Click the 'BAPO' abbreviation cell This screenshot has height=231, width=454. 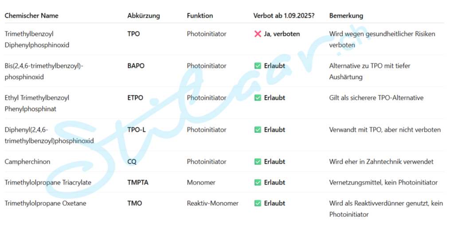point(136,66)
